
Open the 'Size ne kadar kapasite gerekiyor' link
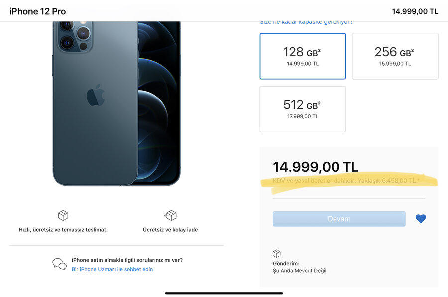click(306, 22)
